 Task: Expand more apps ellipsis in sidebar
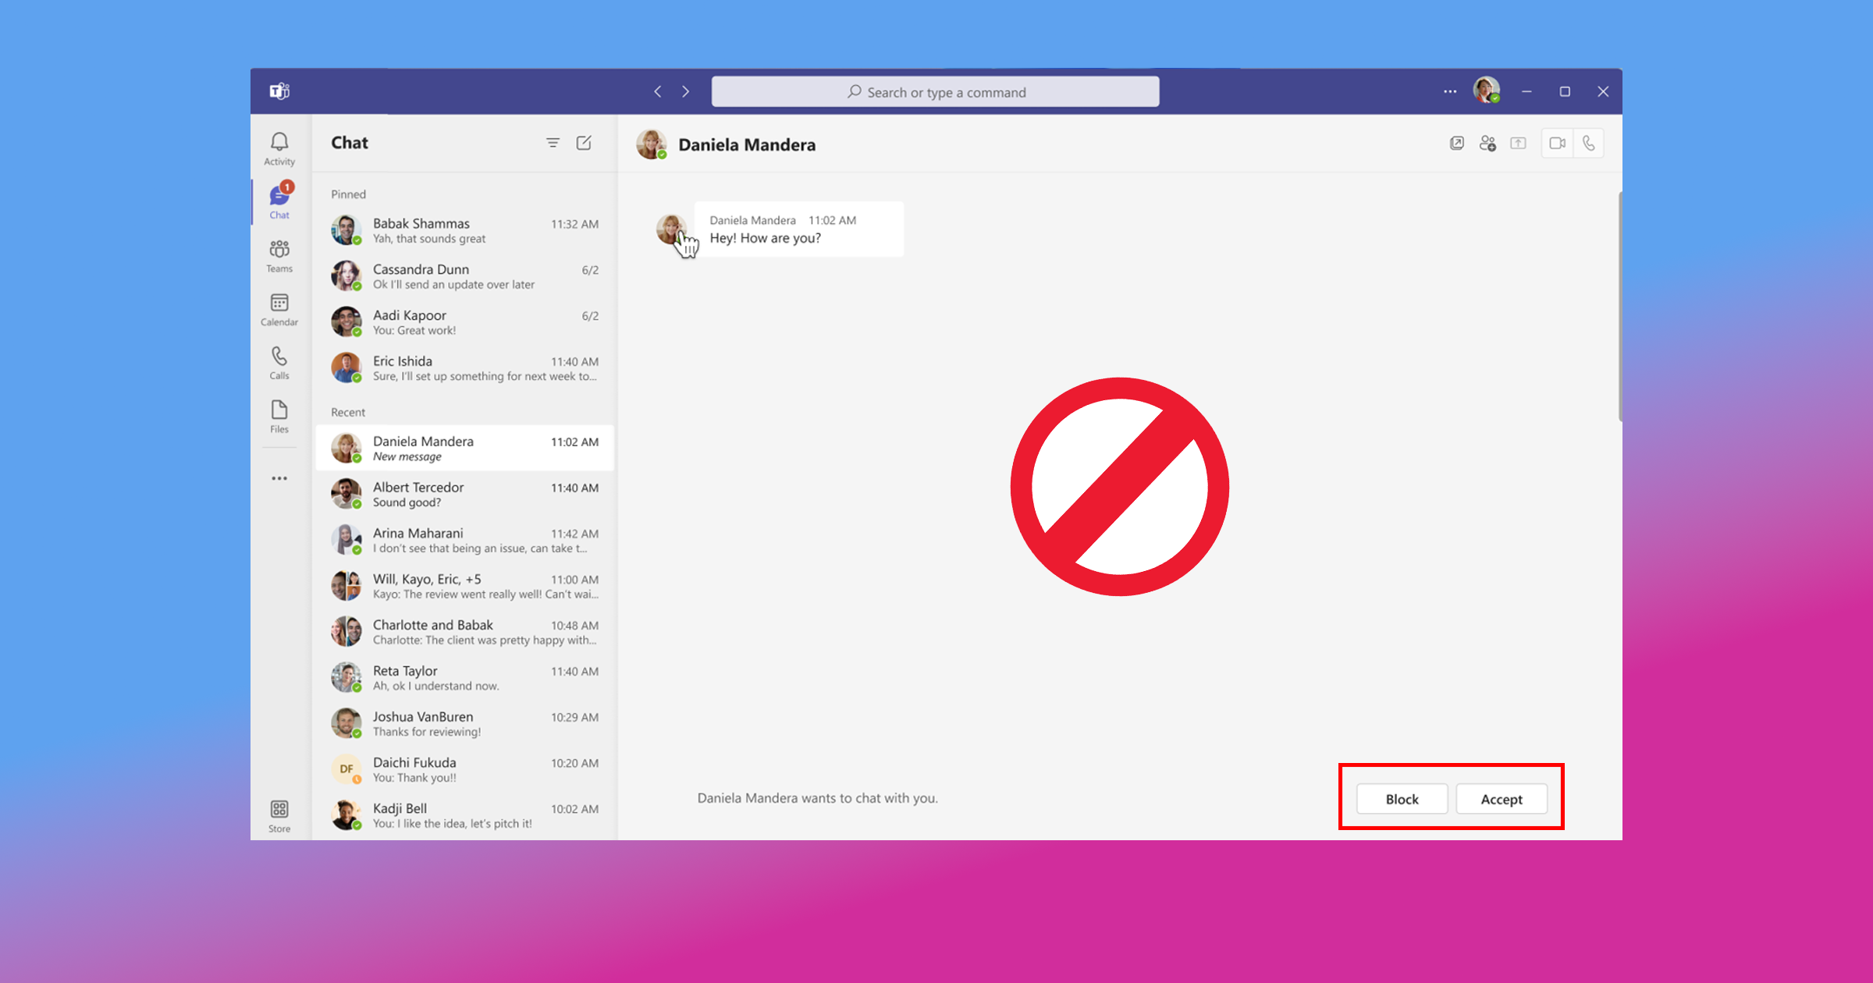(x=279, y=478)
